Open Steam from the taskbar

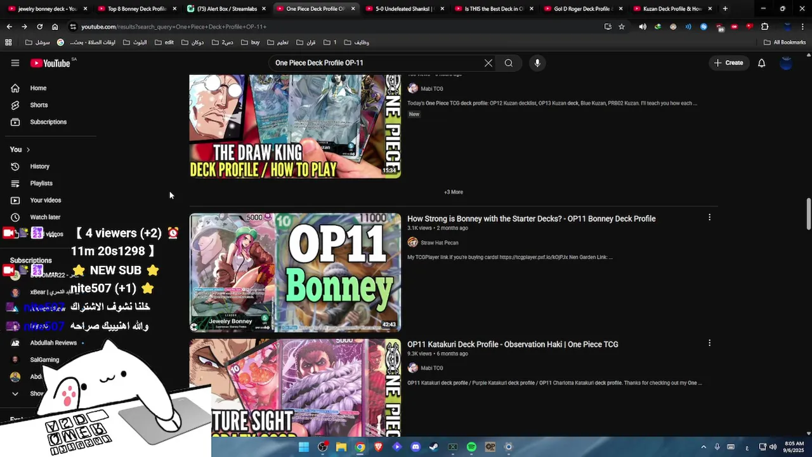434,447
